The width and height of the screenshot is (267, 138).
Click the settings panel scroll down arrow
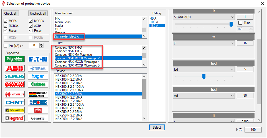pos(259,120)
